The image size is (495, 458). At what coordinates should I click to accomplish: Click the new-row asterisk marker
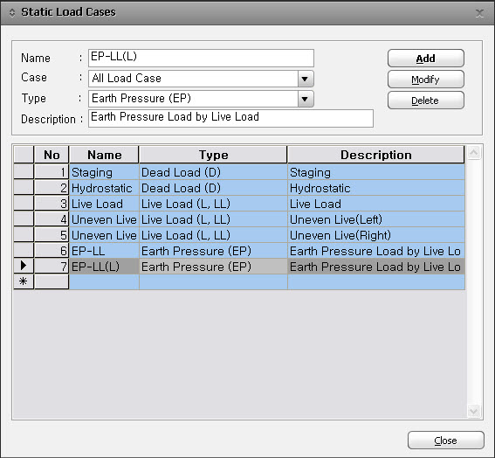[24, 281]
